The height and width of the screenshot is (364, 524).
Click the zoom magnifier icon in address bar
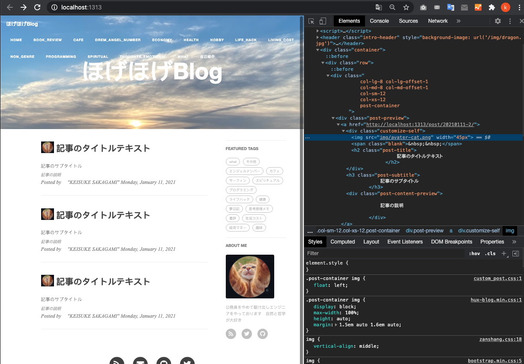tap(392, 7)
